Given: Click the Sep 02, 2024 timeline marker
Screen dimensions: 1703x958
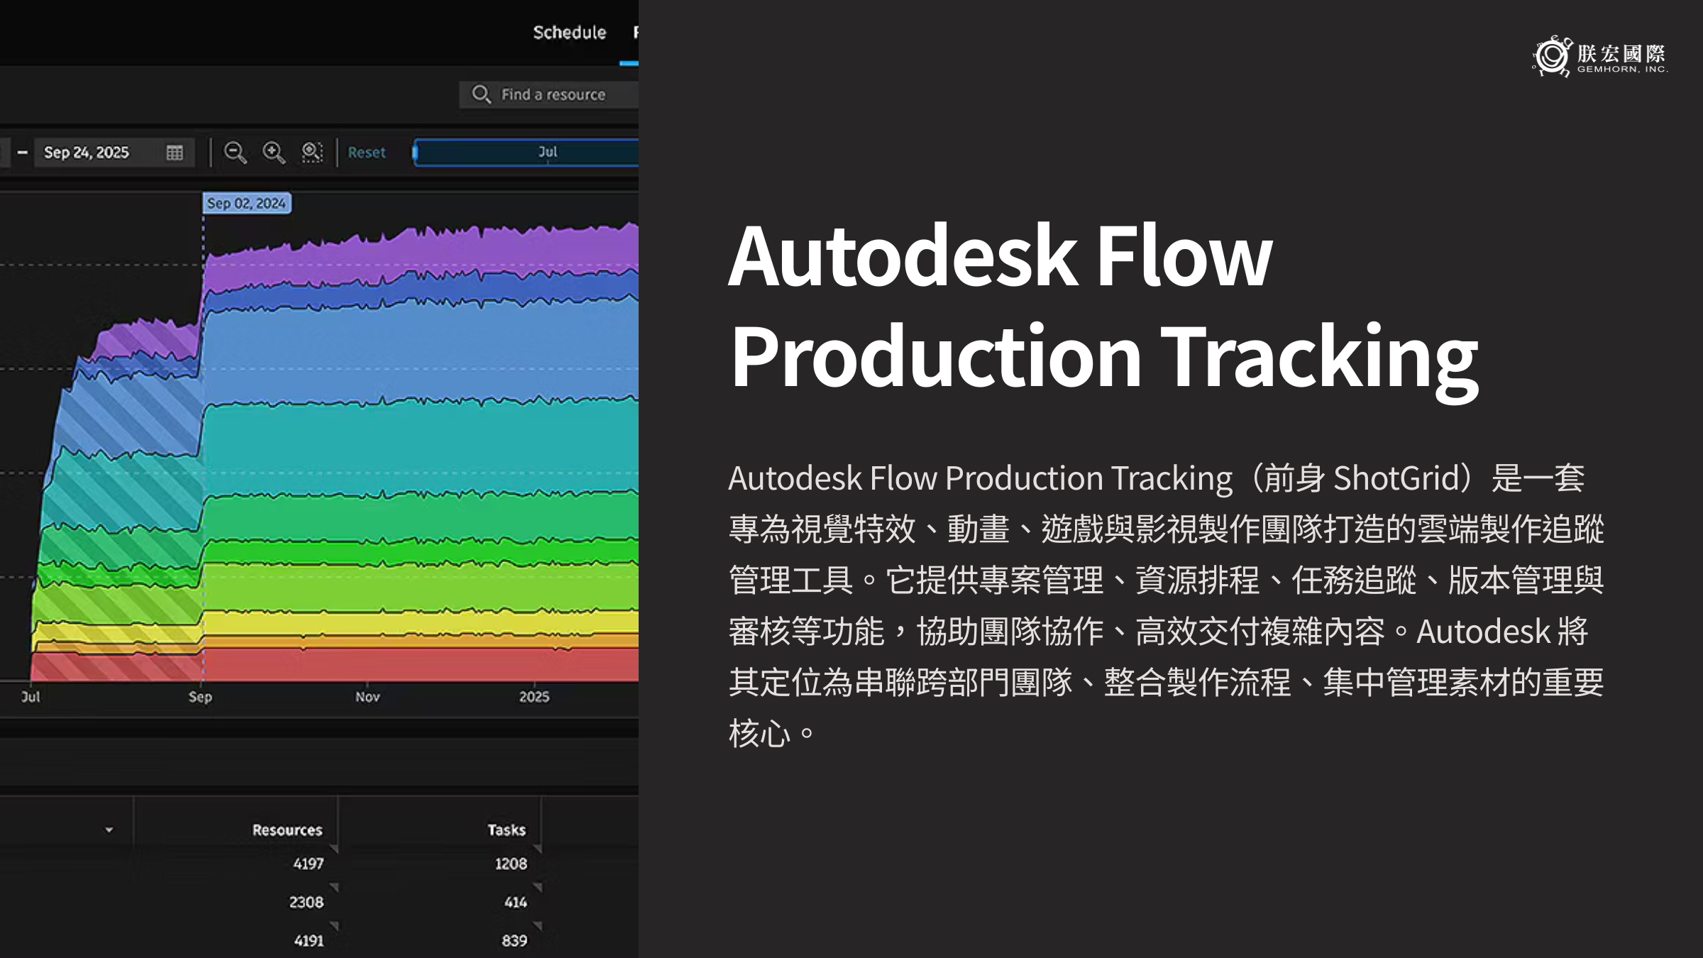Looking at the screenshot, I should [x=246, y=204].
